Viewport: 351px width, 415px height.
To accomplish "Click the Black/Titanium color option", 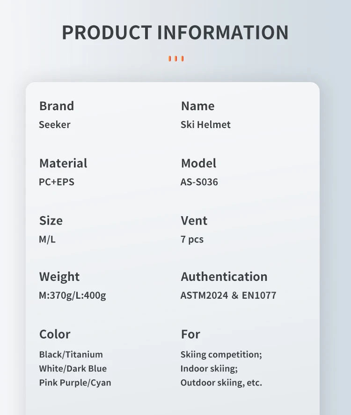I will (x=71, y=355).
